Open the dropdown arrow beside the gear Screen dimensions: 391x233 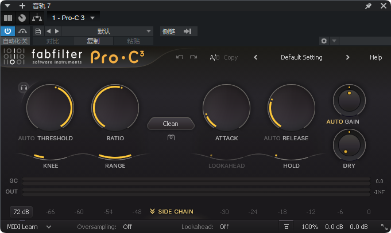[334, 41]
